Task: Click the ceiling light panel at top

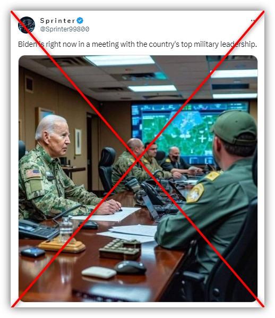Action: point(119,60)
